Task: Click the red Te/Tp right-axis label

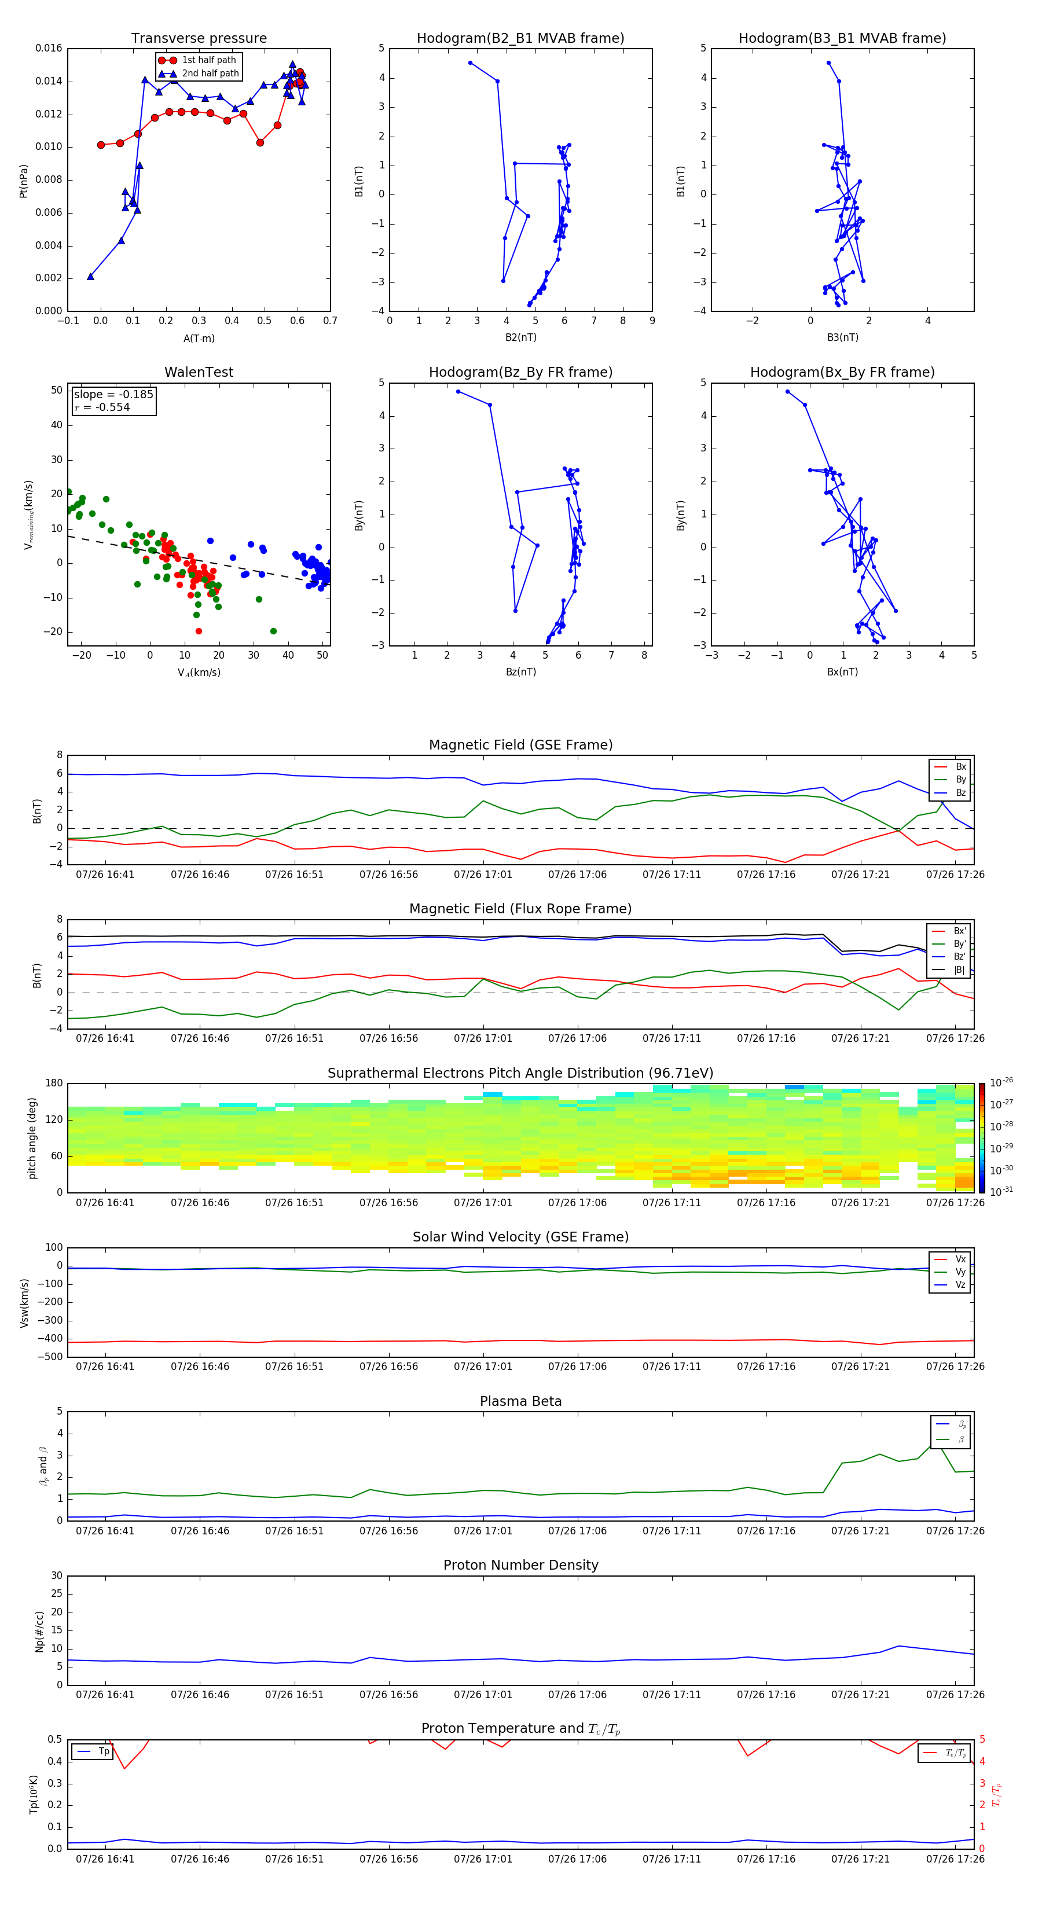Action: (x=997, y=1794)
